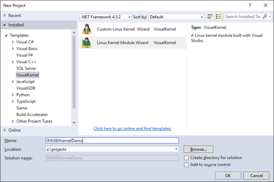Click the go online and find templates link
This screenshot has height=182, width=274.
[x=132, y=128]
